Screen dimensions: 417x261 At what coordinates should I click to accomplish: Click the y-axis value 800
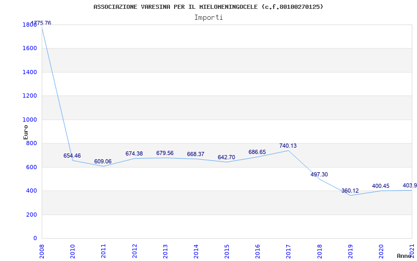click(x=31, y=143)
